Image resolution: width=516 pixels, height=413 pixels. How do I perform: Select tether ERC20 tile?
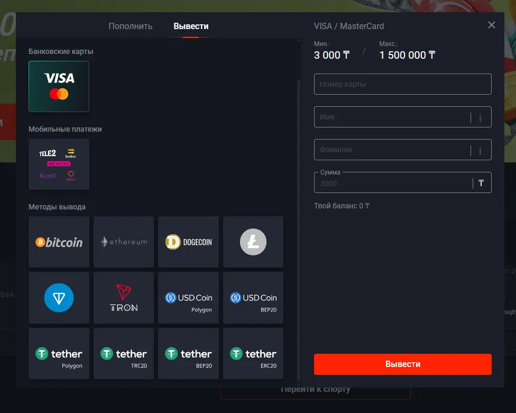click(x=253, y=353)
